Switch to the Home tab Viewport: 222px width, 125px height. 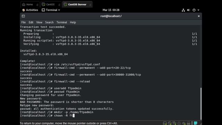point(30,5)
